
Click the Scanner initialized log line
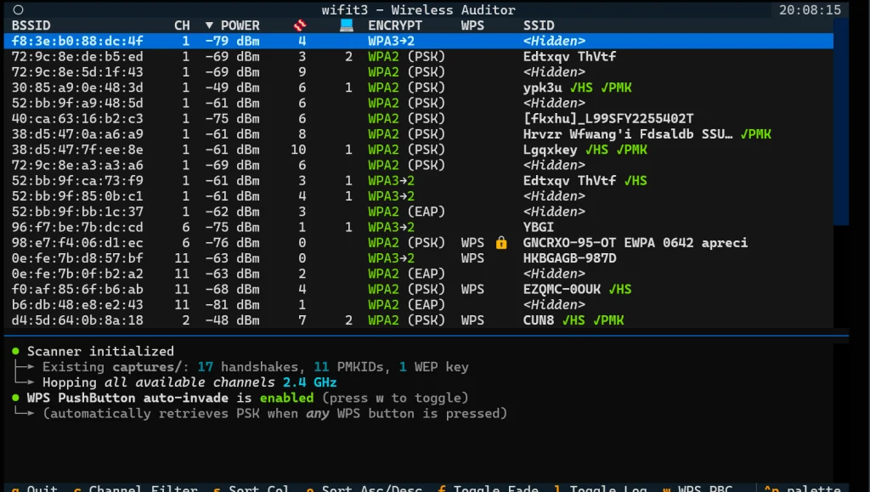click(x=100, y=351)
